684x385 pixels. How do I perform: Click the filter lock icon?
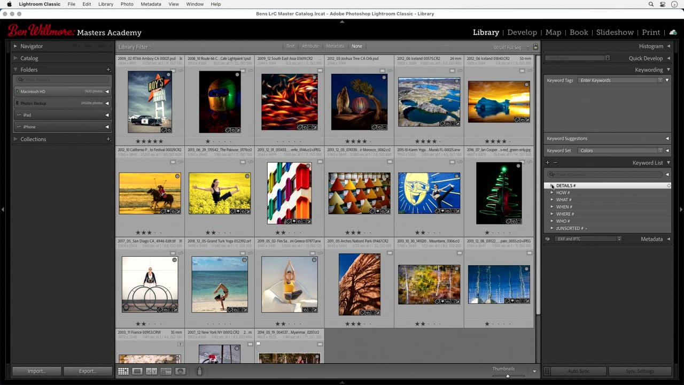coord(536,47)
